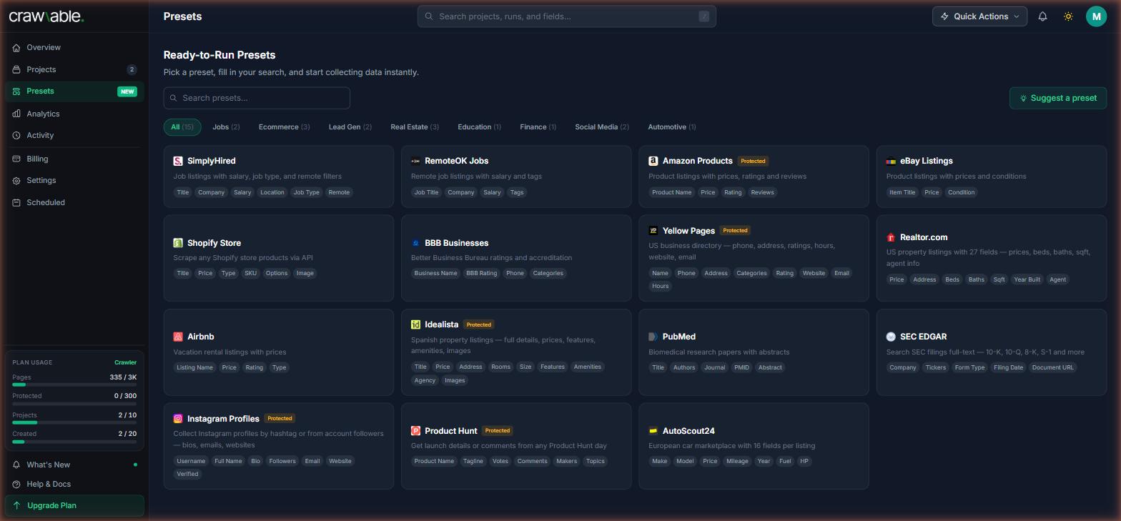Click the 'Filing Date' tag
1121x521 pixels.
(1008, 367)
